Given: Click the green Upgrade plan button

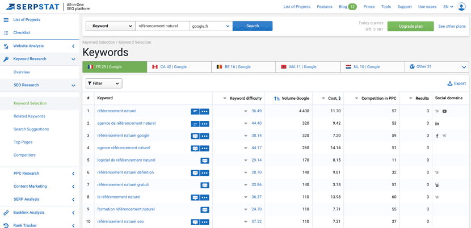Looking at the screenshot, I should [410, 26].
